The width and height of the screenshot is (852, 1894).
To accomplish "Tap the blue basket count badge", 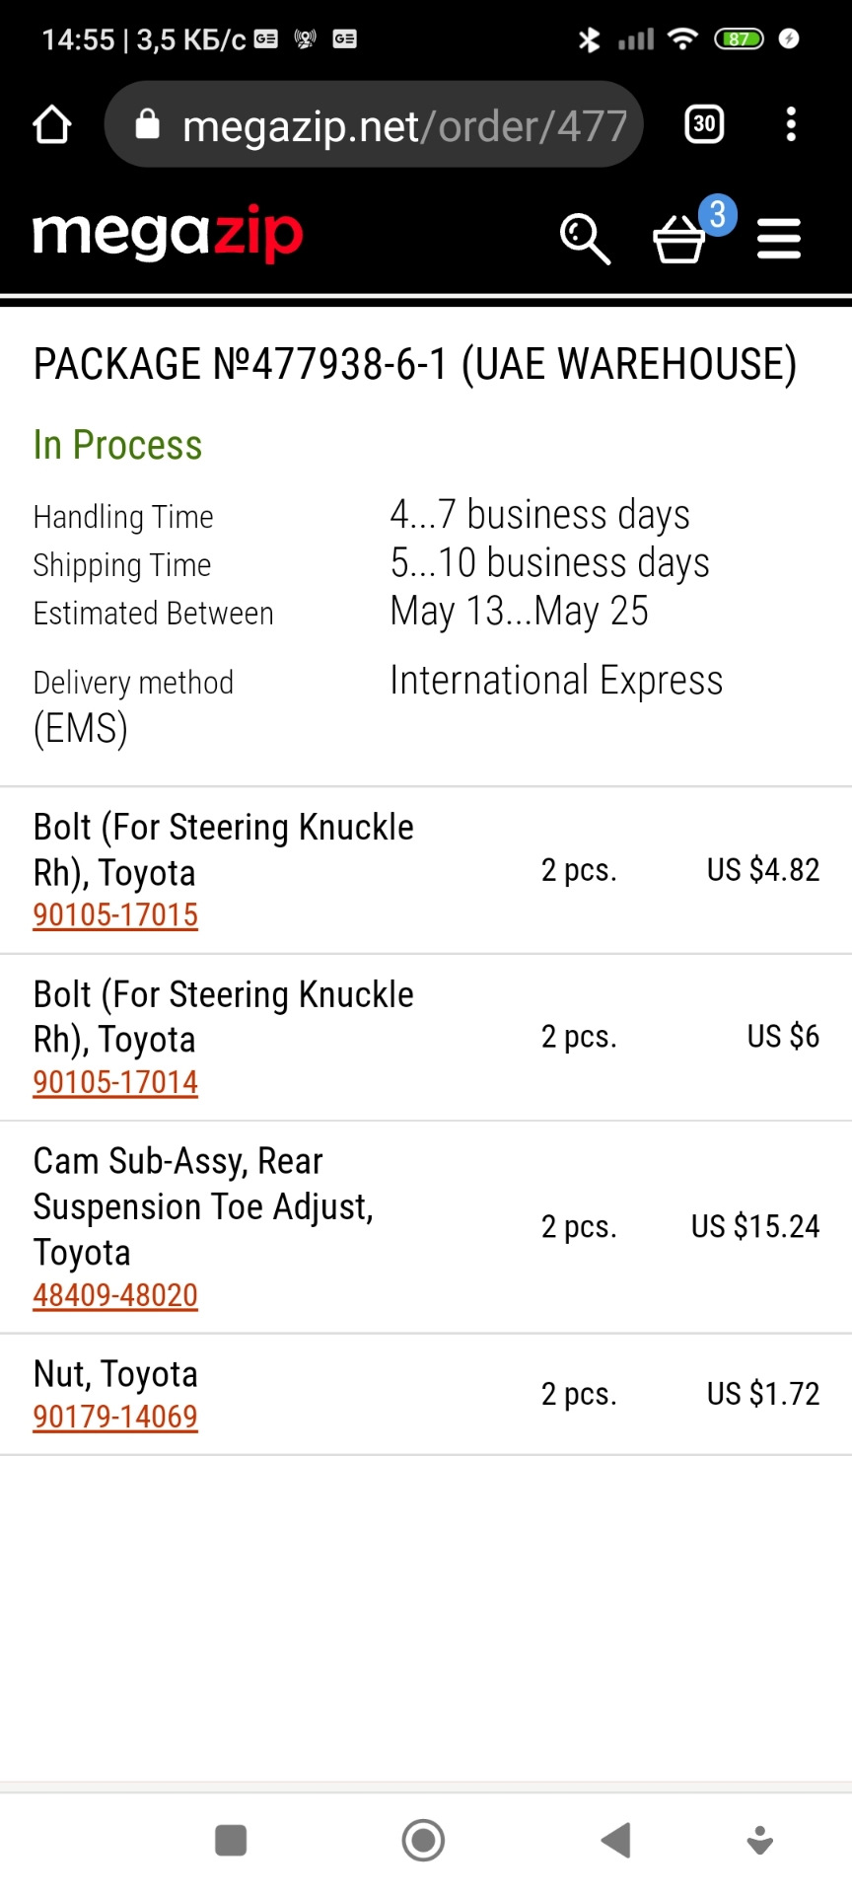I will 718,214.
